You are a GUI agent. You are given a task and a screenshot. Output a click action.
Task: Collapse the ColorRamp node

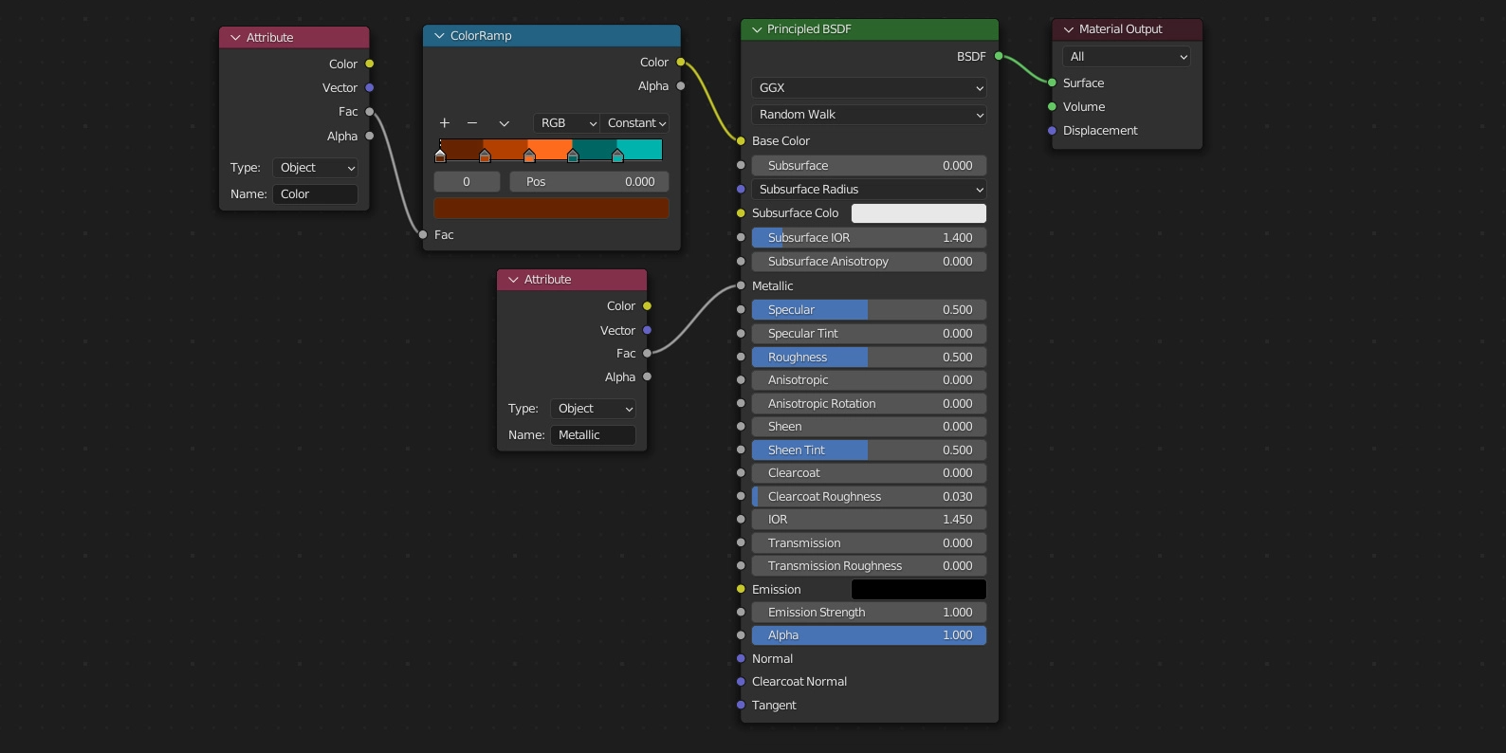[x=439, y=36]
